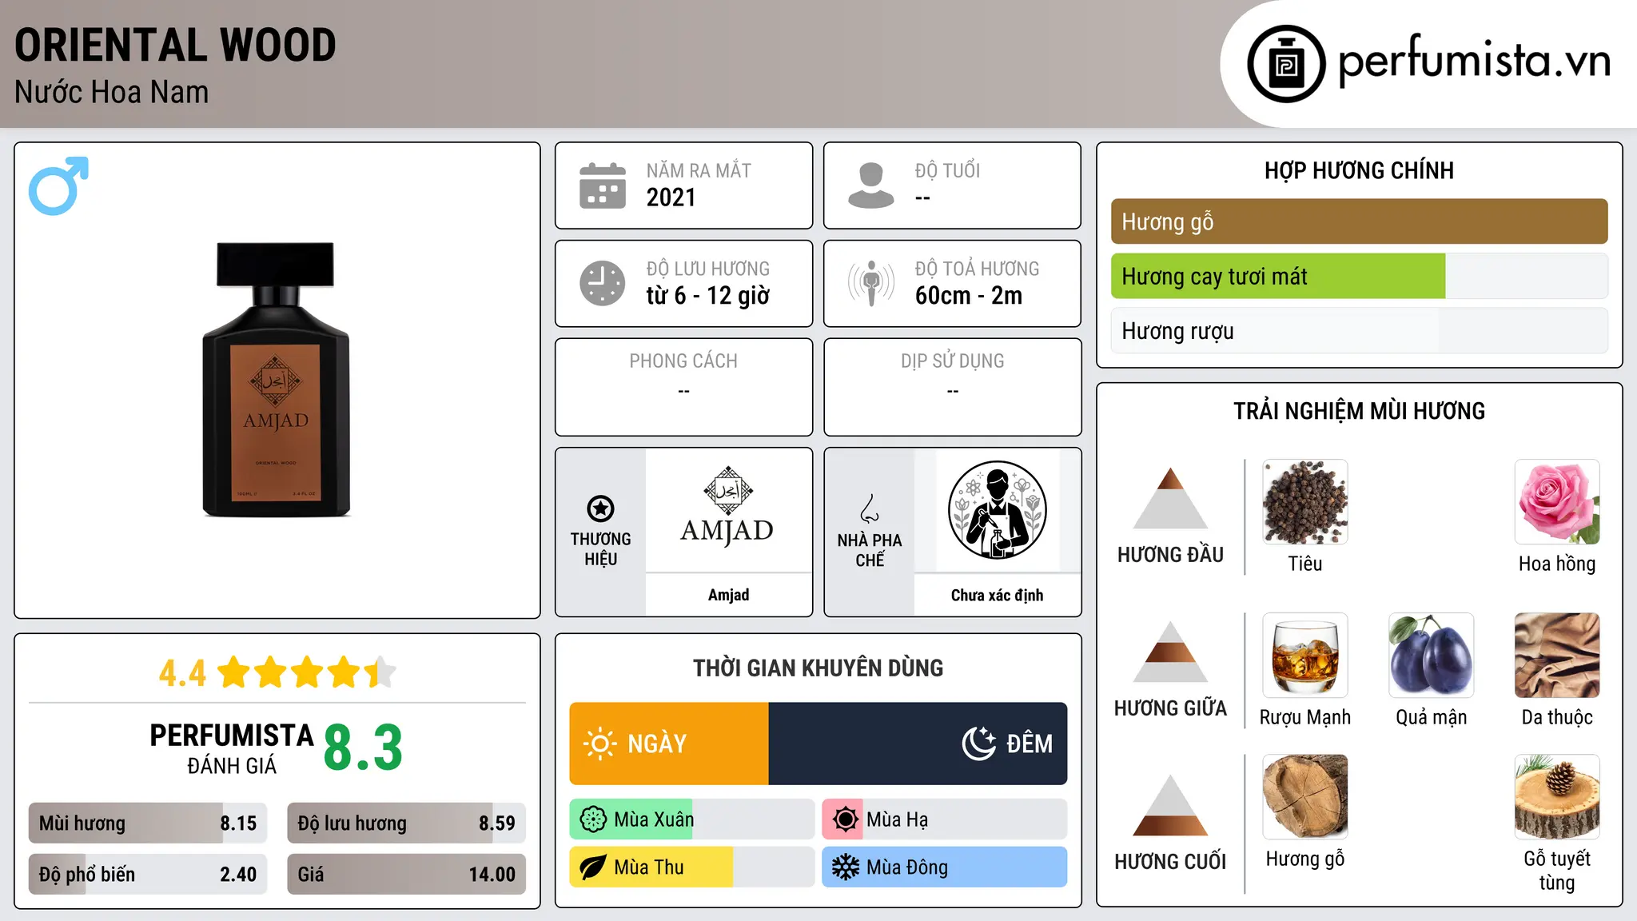Click the Độ lưu hương 8.59 score bar
The image size is (1637, 921).
pos(406,823)
